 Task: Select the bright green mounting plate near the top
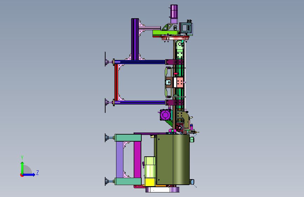166,33
